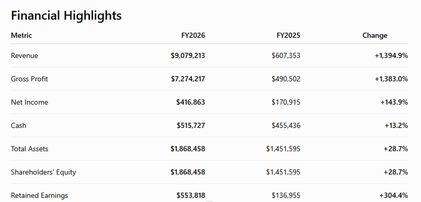Select the Total Assets row label

tap(29, 149)
